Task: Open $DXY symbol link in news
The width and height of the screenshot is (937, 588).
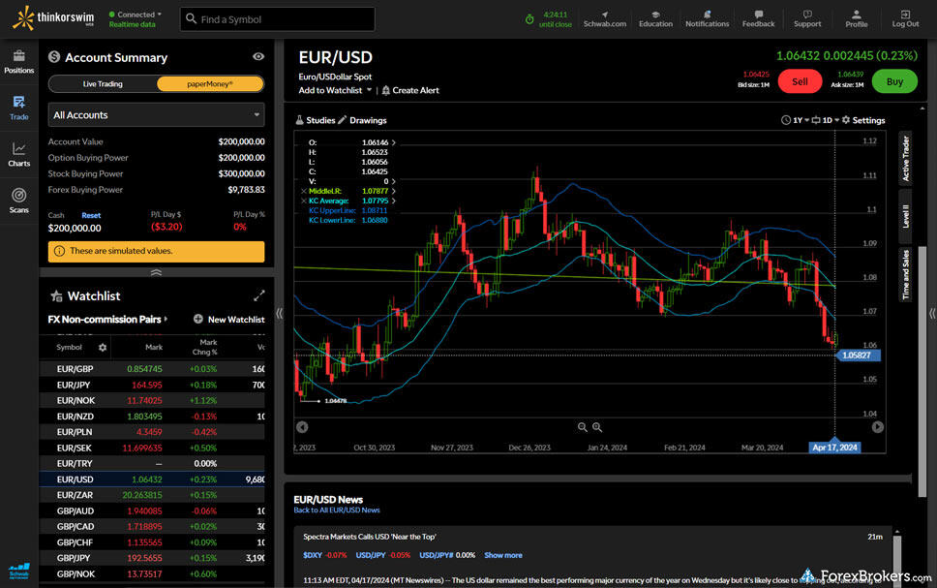Action: [x=312, y=555]
